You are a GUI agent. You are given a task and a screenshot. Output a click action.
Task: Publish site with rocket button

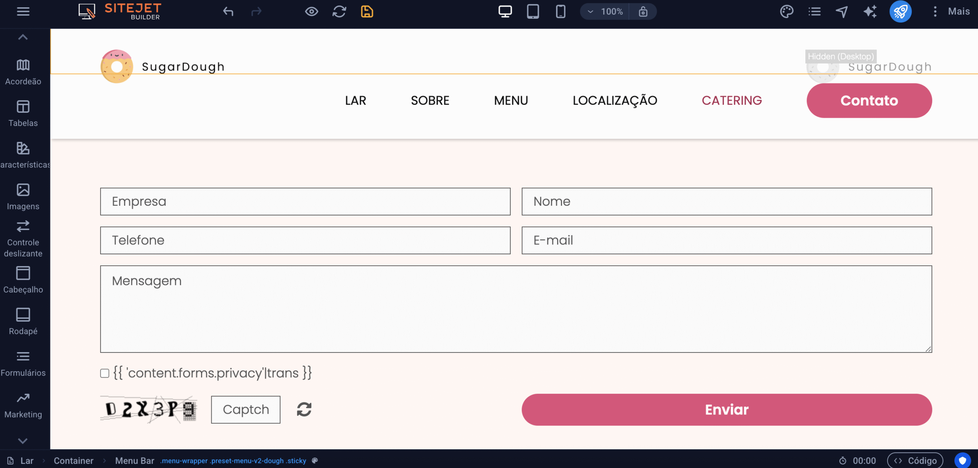point(900,11)
